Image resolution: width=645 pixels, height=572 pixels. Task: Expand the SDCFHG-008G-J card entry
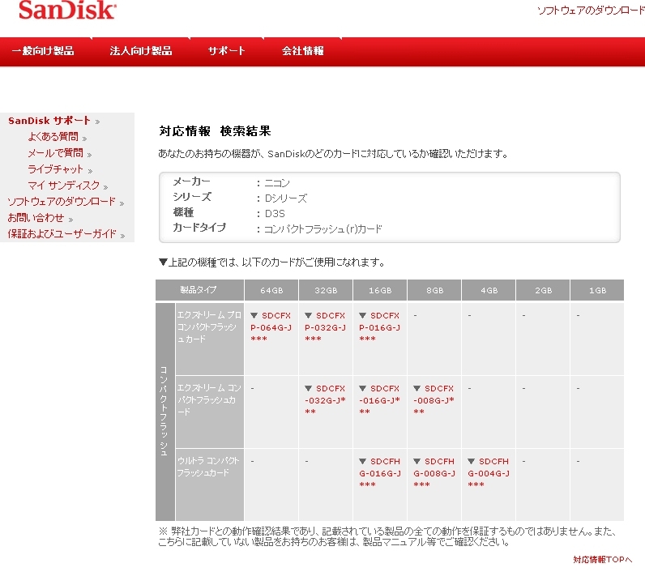(434, 473)
